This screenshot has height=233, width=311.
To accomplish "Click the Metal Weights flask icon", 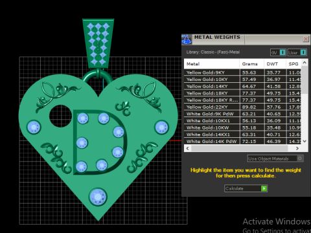I will point(187,39).
